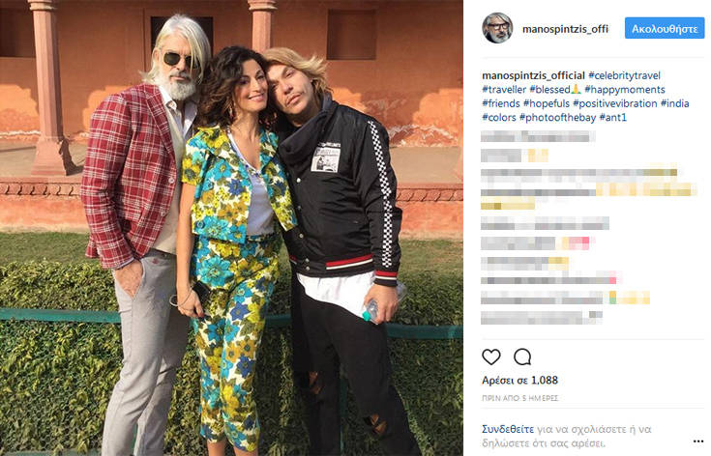Open manospintzis_offi username in header
Image resolution: width=711 pixels, height=456 pixels.
click(565, 29)
